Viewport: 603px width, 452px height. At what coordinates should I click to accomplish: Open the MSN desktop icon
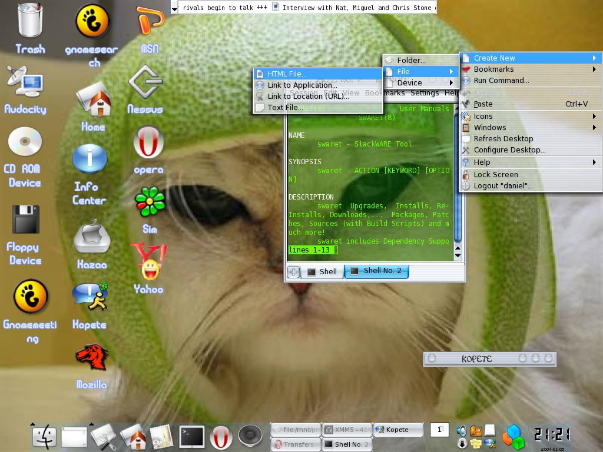pyautogui.click(x=150, y=22)
